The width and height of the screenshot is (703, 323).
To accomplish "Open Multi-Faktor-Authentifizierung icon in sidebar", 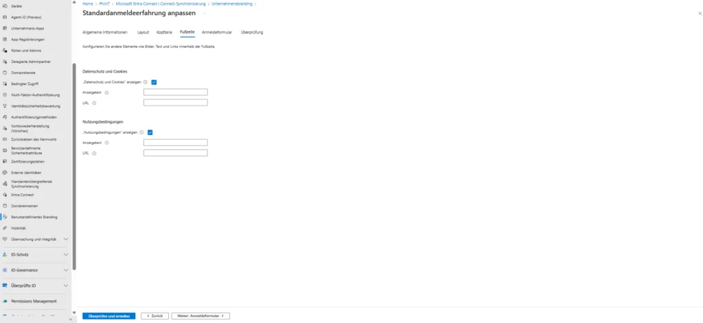I will point(5,95).
